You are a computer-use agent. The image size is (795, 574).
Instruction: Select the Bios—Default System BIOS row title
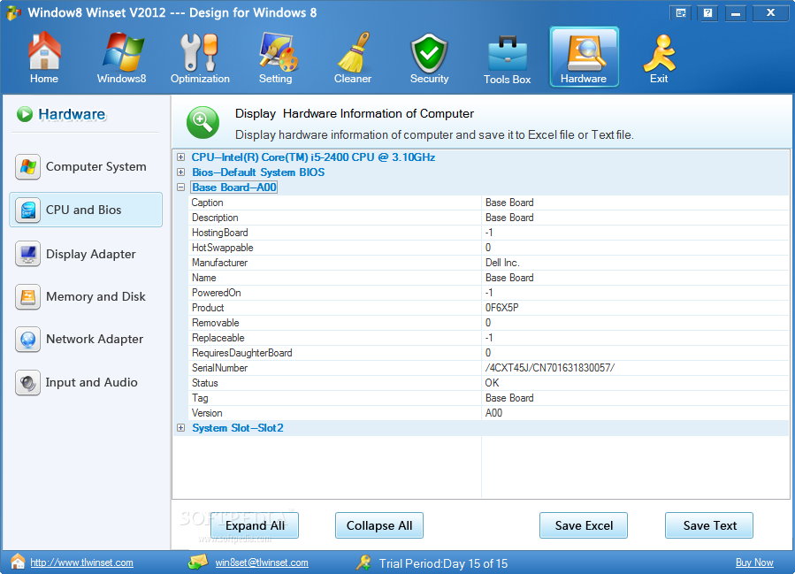[258, 172]
